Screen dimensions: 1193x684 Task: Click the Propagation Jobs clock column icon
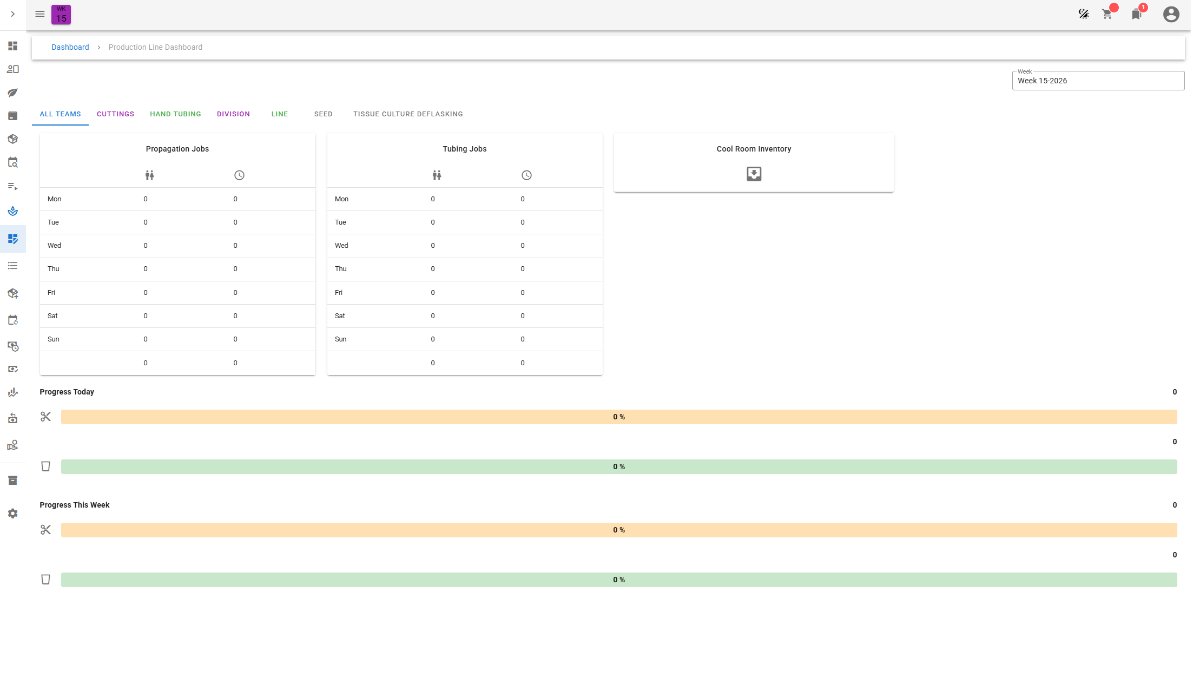coord(239,175)
